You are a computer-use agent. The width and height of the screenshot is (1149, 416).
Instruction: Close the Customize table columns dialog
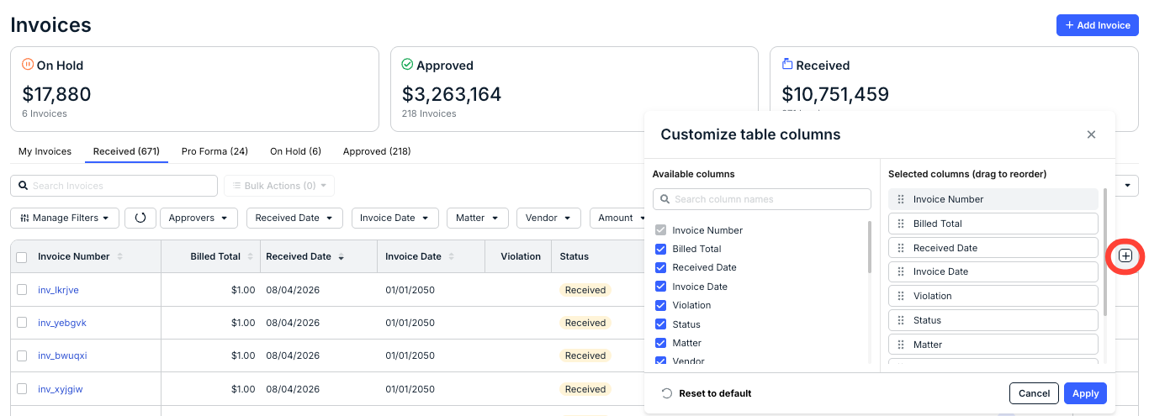tap(1091, 134)
